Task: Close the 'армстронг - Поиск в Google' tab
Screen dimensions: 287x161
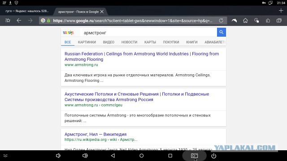Action: click(102, 12)
